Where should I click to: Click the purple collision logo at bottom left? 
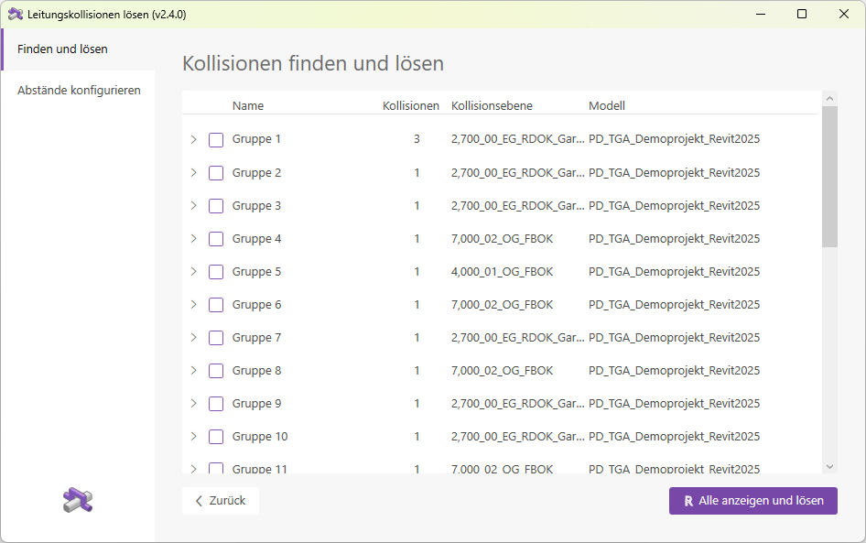(77, 499)
